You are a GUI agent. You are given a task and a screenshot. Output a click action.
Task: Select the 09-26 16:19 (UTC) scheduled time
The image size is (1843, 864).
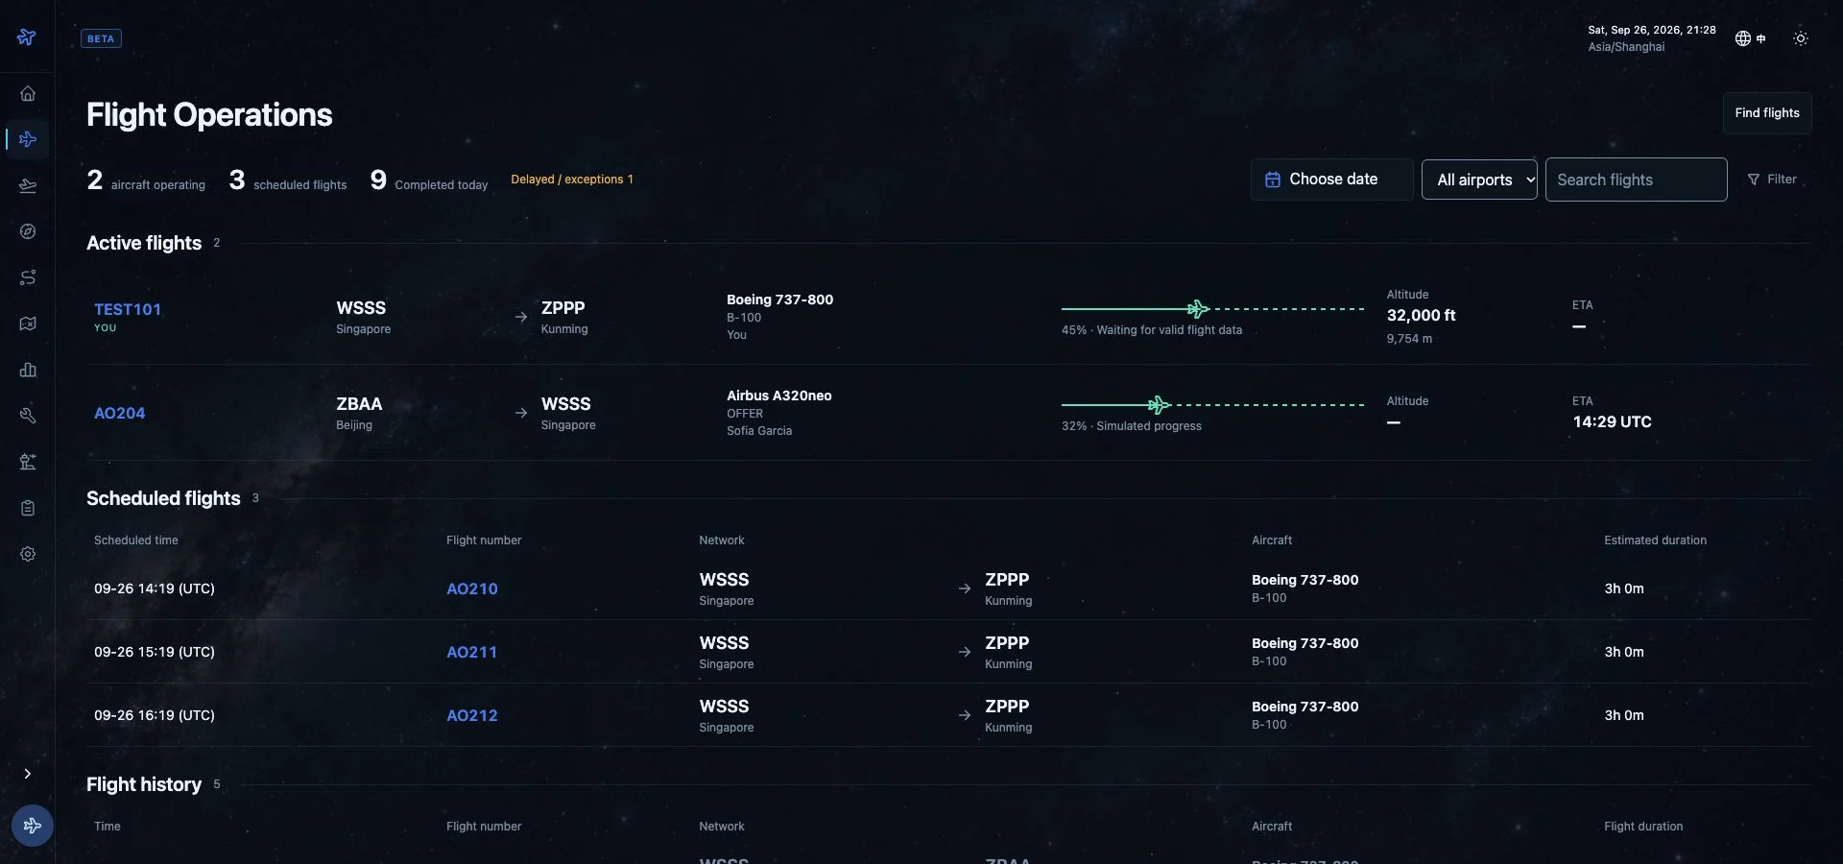[x=155, y=715]
